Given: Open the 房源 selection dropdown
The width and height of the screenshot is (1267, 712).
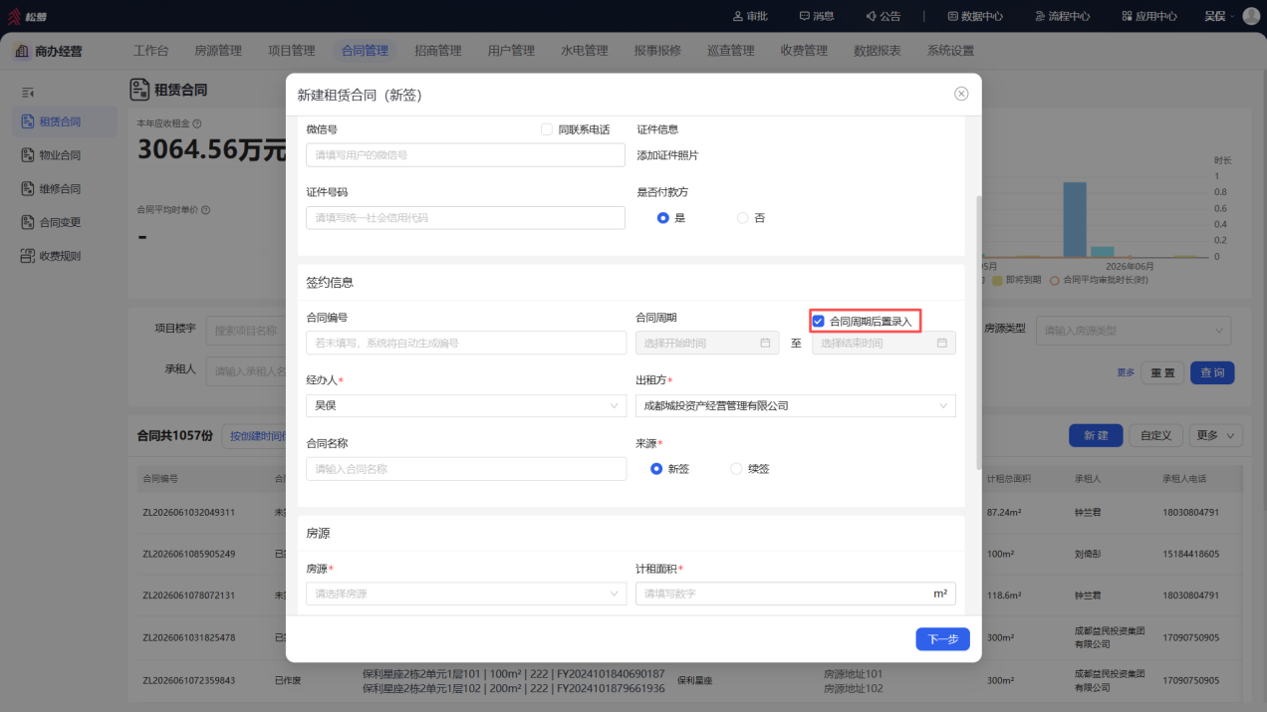Looking at the screenshot, I should (466, 593).
